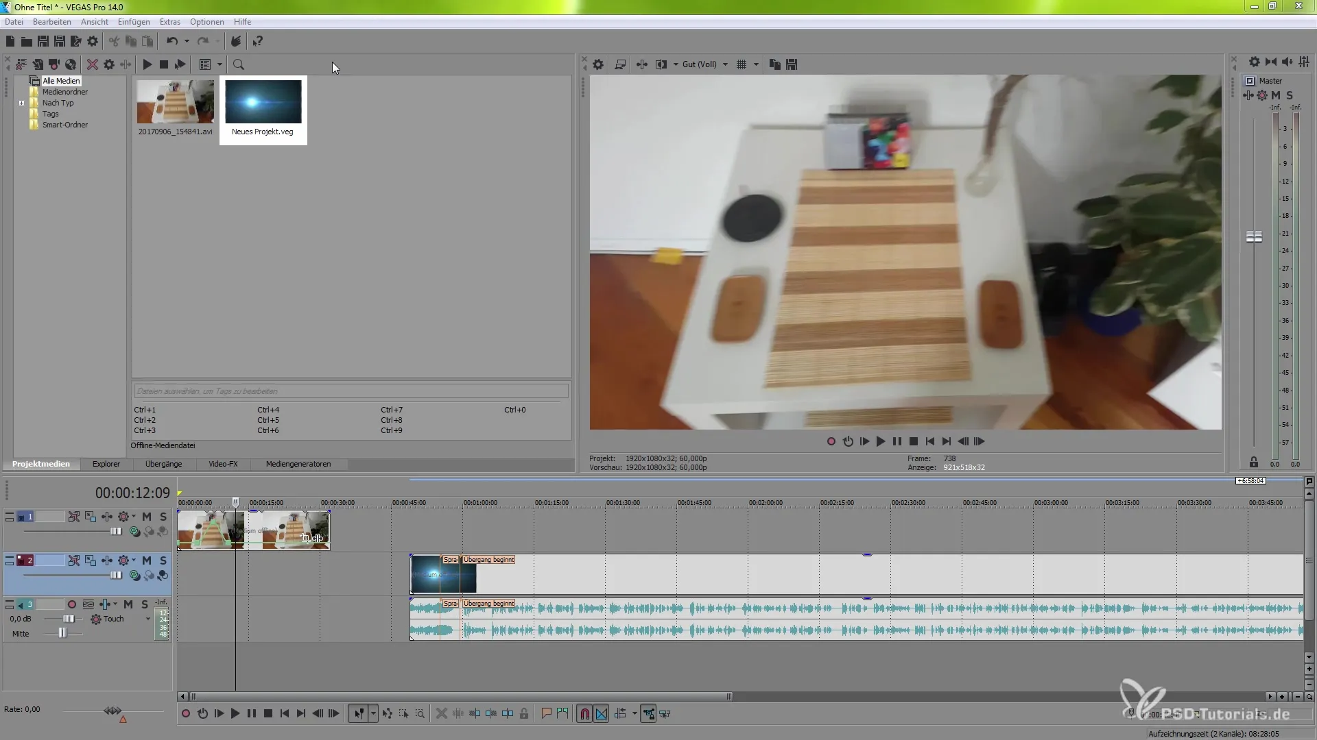Toggle automatic crossfades button

click(x=602, y=714)
